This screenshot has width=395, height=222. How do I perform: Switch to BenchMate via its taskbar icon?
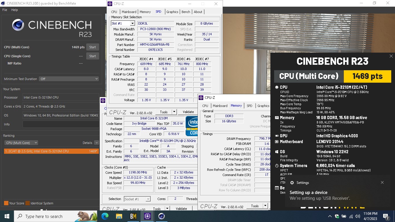[133, 216]
